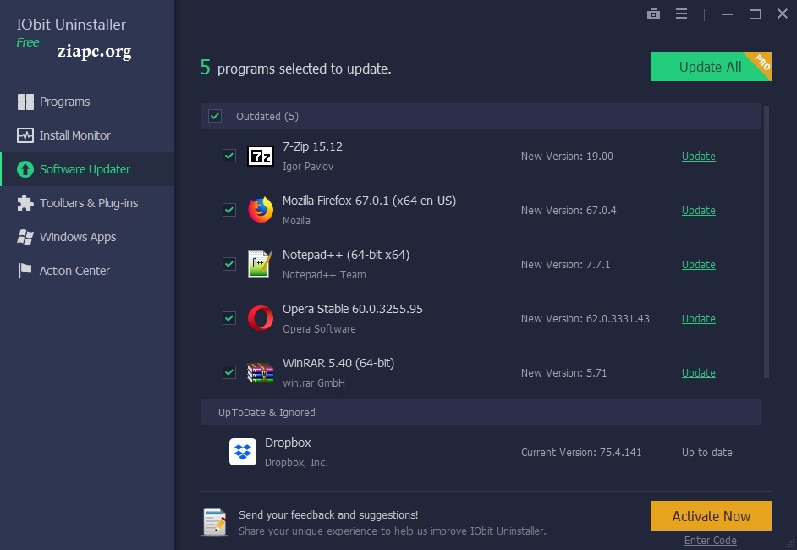This screenshot has width=797, height=550.
Task: Click the Windows Apps flag icon
Action: coord(25,237)
